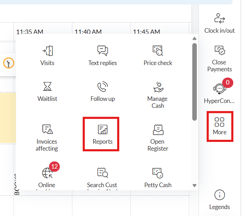
Task: Click the More panel vertical scrollbar thumb
Action: [194, 82]
